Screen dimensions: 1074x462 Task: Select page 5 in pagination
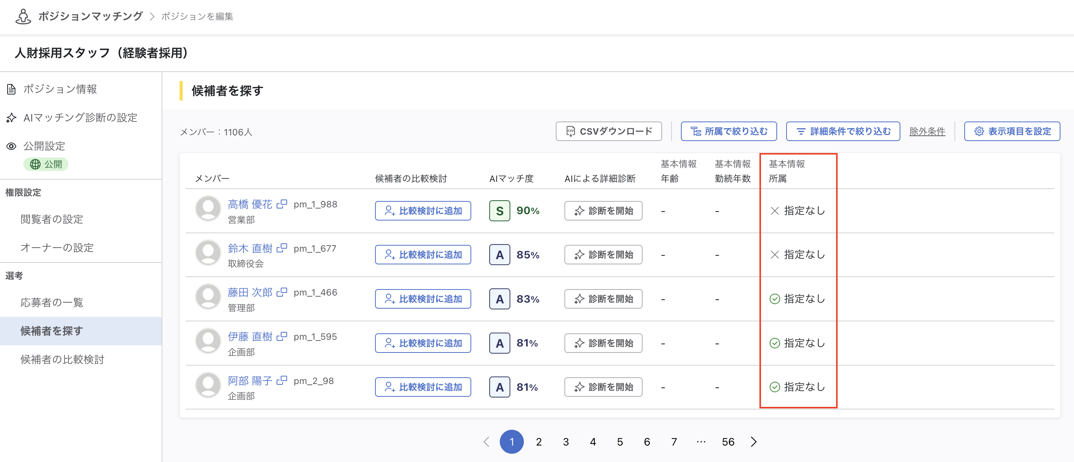[x=620, y=442]
